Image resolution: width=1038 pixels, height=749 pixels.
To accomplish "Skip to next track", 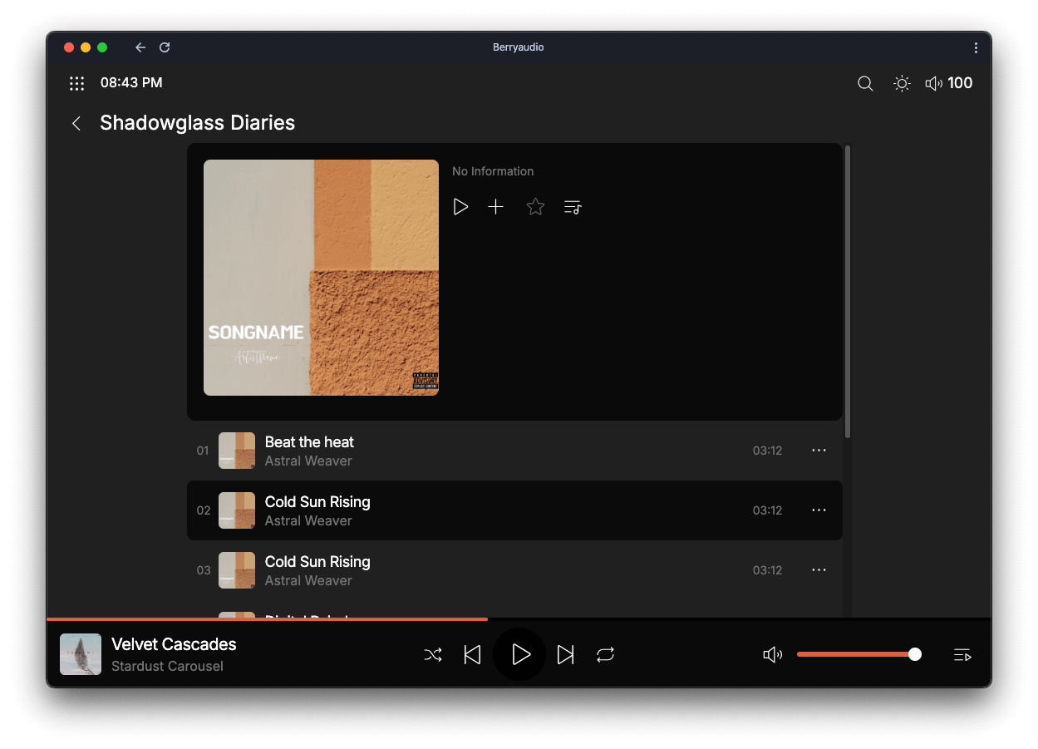I will pos(565,655).
